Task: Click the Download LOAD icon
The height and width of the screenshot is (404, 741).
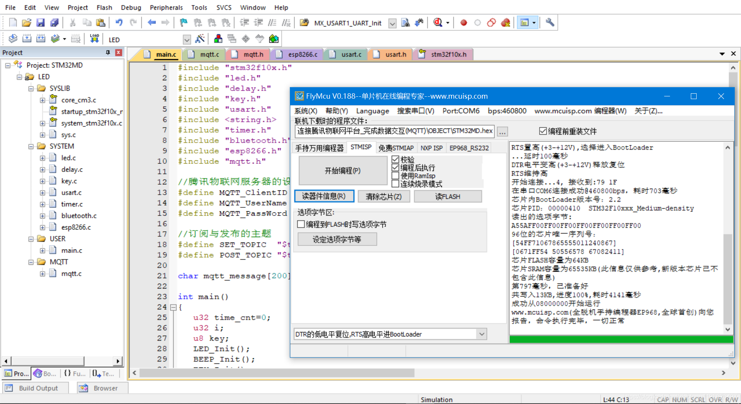Action: 94,39
